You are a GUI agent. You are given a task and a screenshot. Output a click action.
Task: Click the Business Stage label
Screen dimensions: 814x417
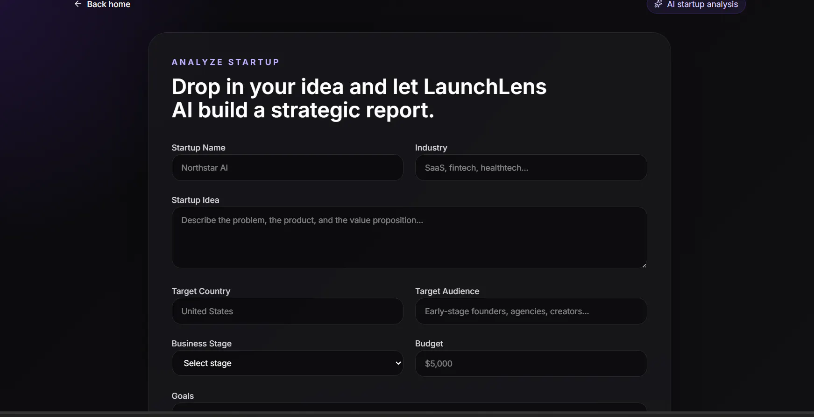pyautogui.click(x=201, y=344)
